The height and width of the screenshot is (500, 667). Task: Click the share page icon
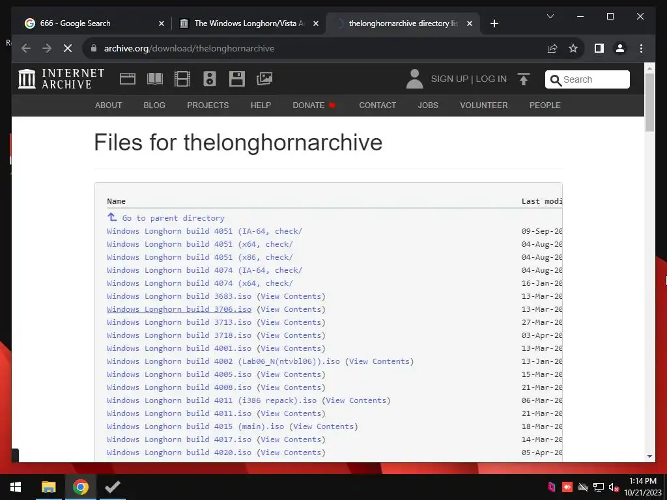point(552,48)
